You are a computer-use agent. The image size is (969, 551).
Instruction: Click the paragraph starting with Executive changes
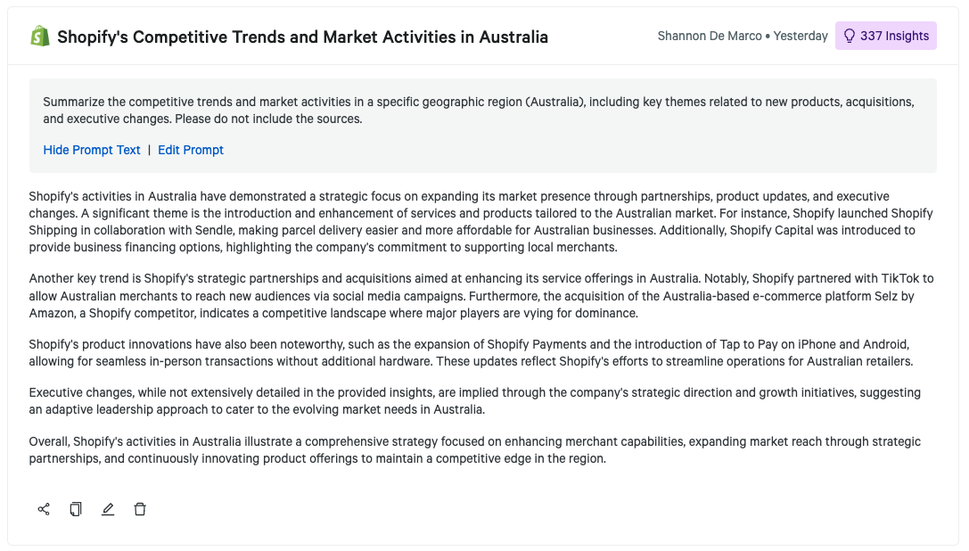[x=474, y=401]
